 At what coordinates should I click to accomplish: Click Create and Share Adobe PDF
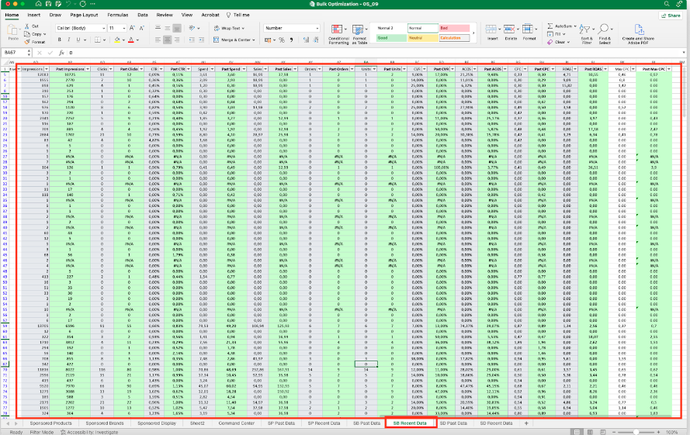click(x=638, y=34)
